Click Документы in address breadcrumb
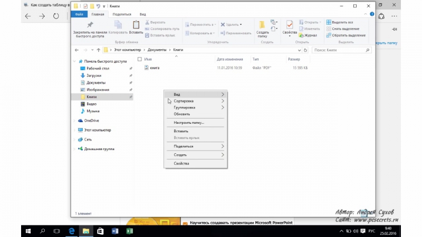This screenshot has height=237, width=422. pos(157,50)
